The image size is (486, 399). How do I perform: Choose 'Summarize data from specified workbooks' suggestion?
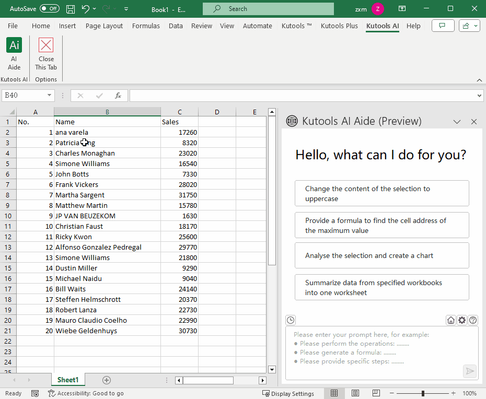point(382,287)
